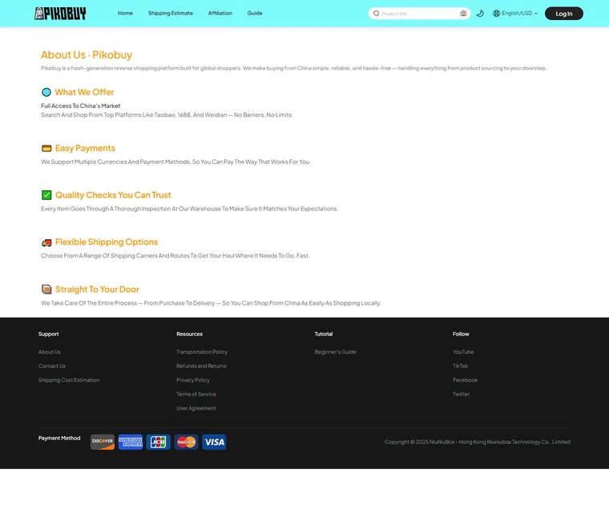609x512 pixels.
Task: Click the JCB card icon
Action: click(x=158, y=442)
